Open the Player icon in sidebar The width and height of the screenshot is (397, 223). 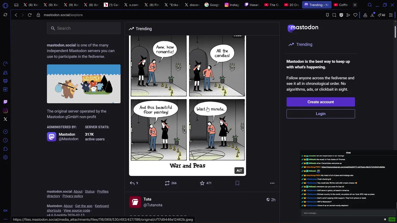point(5,132)
